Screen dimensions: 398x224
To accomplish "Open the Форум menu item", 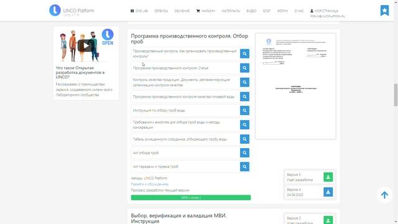I will (x=282, y=11).
